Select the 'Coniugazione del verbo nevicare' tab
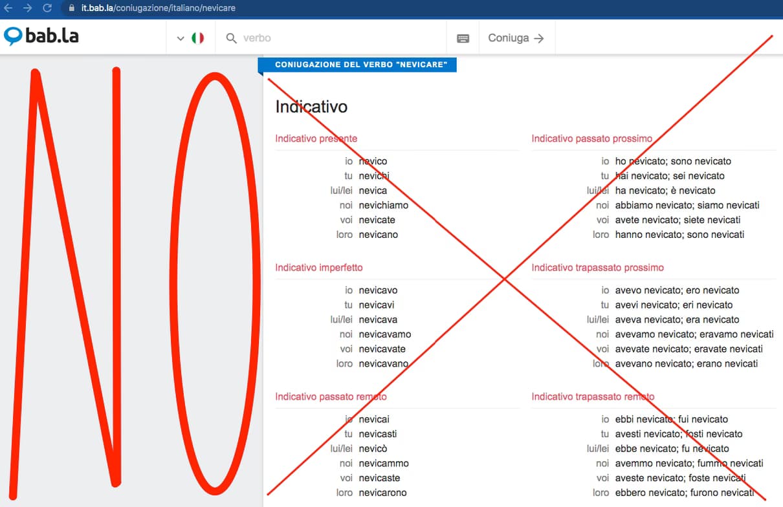 pyautogui.click(x=360, y=65)
